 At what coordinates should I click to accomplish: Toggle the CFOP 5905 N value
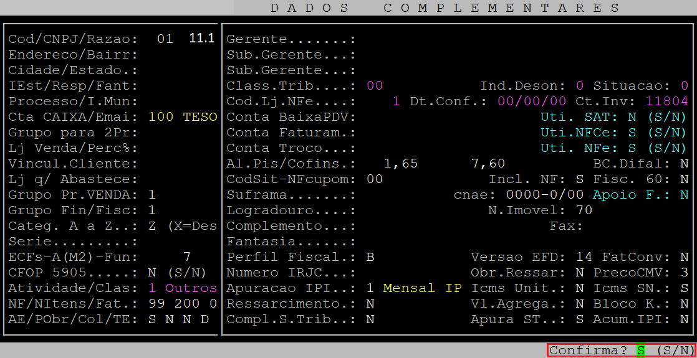point(152,273)
